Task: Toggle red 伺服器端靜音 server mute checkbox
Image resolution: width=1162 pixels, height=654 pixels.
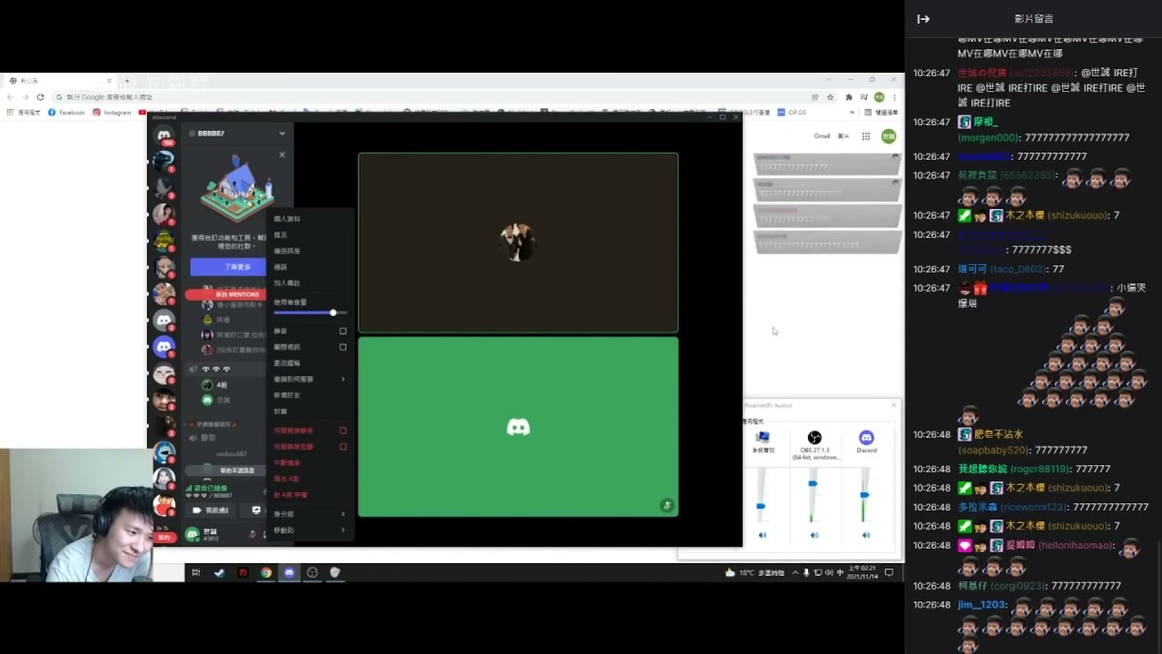Action: tap(343, 431)
